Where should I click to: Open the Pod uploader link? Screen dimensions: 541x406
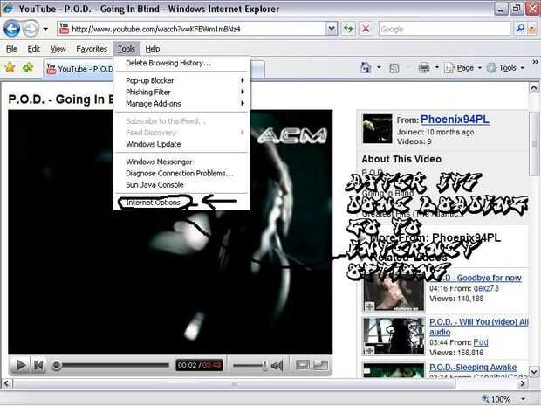pos(481,342)
